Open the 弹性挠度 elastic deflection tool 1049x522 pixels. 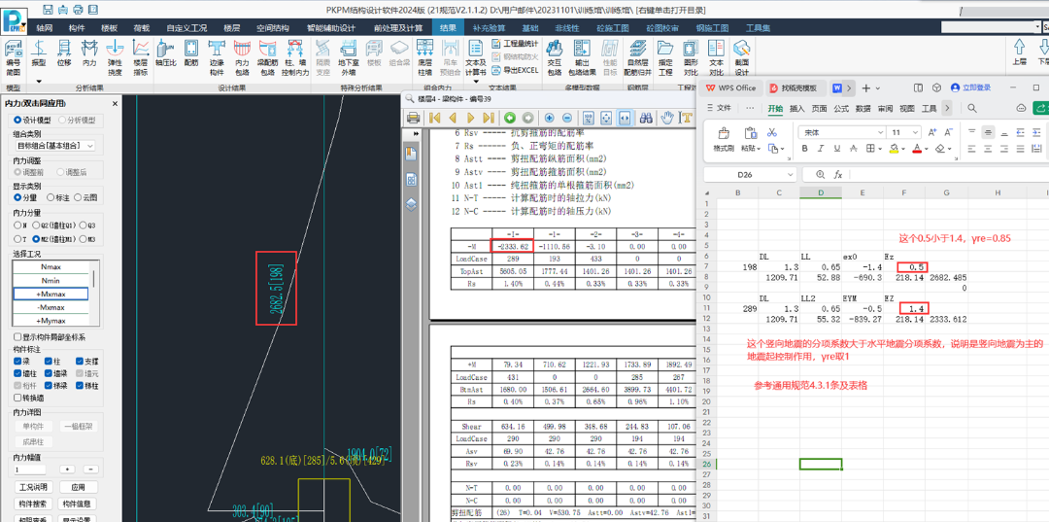pyautogui.click(x=115, y=53)
